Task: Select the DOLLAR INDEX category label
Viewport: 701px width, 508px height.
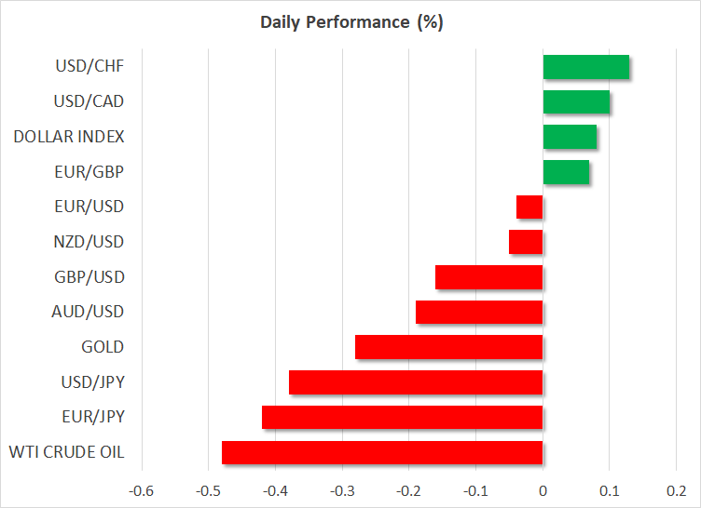Action: 69,137
